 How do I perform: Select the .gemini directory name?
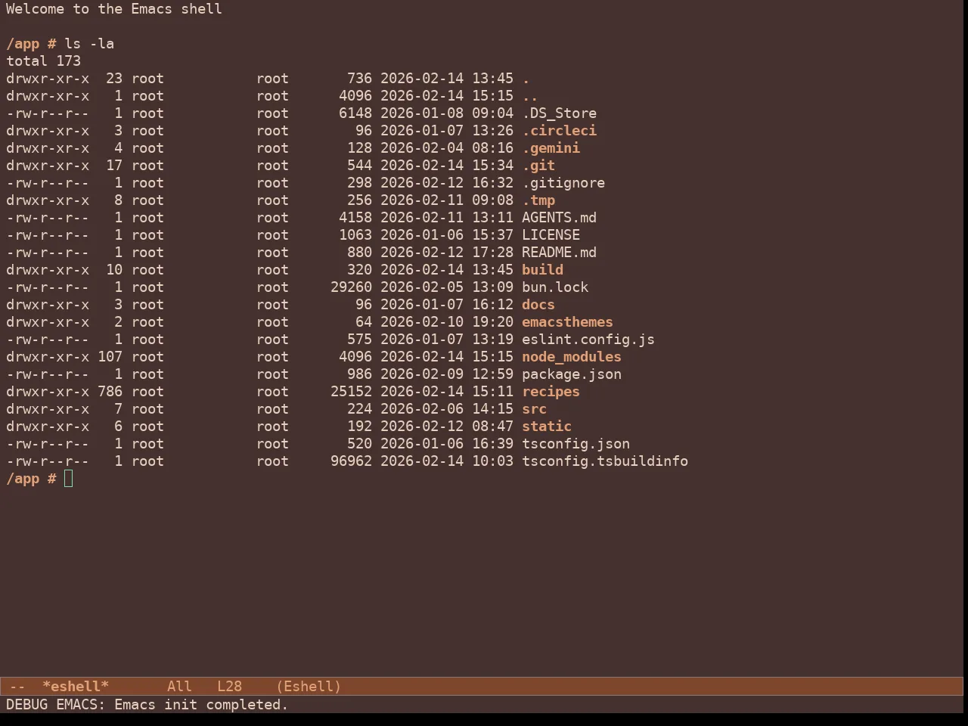pyautogui.click(x=551, y=148)
